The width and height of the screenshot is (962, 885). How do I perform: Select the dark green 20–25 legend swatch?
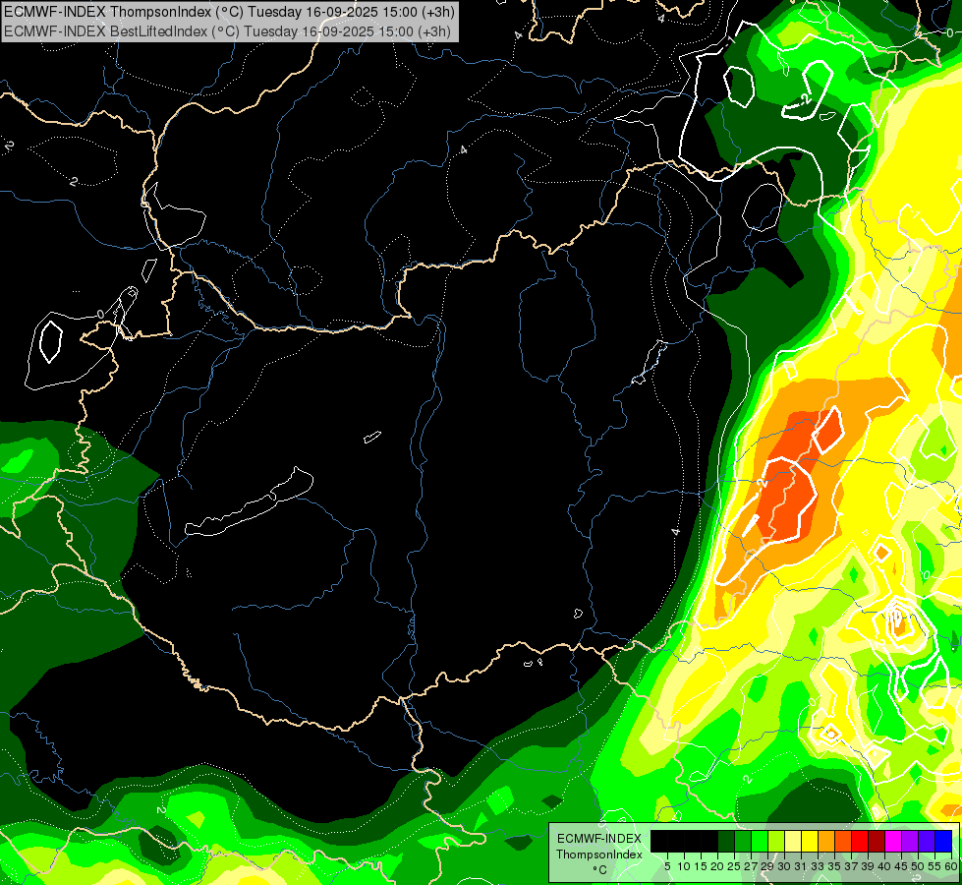pos(726,841)
